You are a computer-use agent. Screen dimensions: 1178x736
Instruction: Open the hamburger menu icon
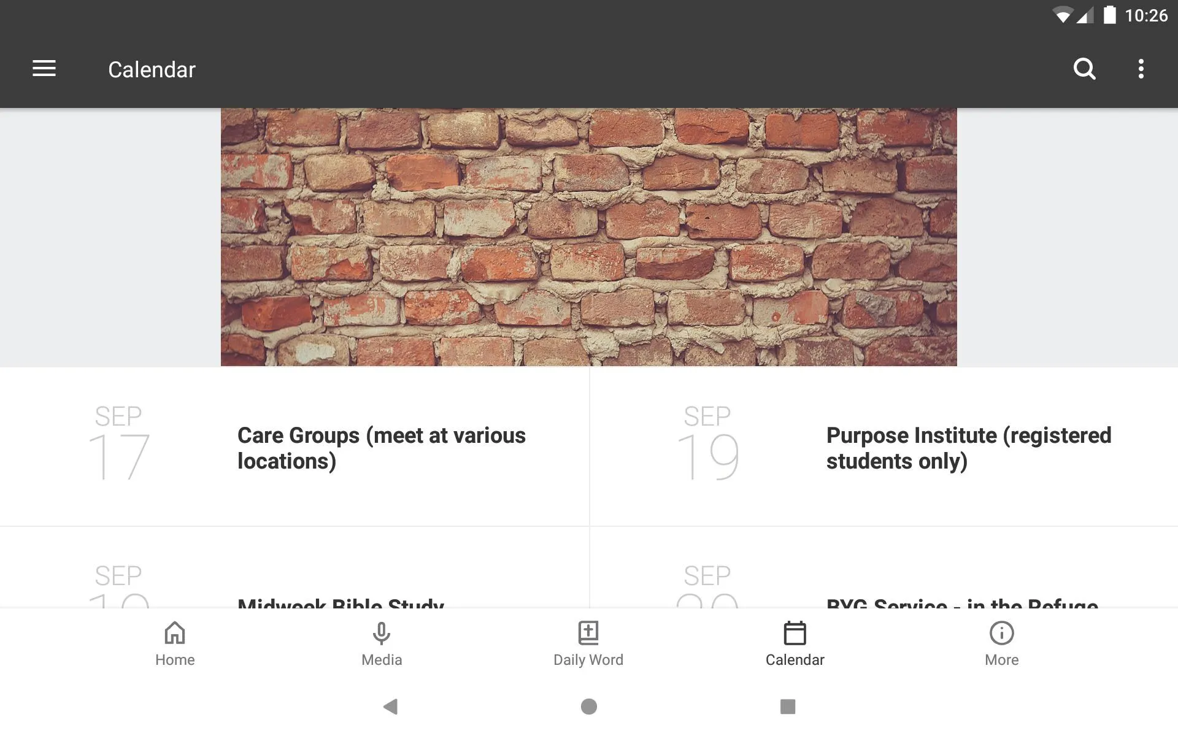[44, 69]
